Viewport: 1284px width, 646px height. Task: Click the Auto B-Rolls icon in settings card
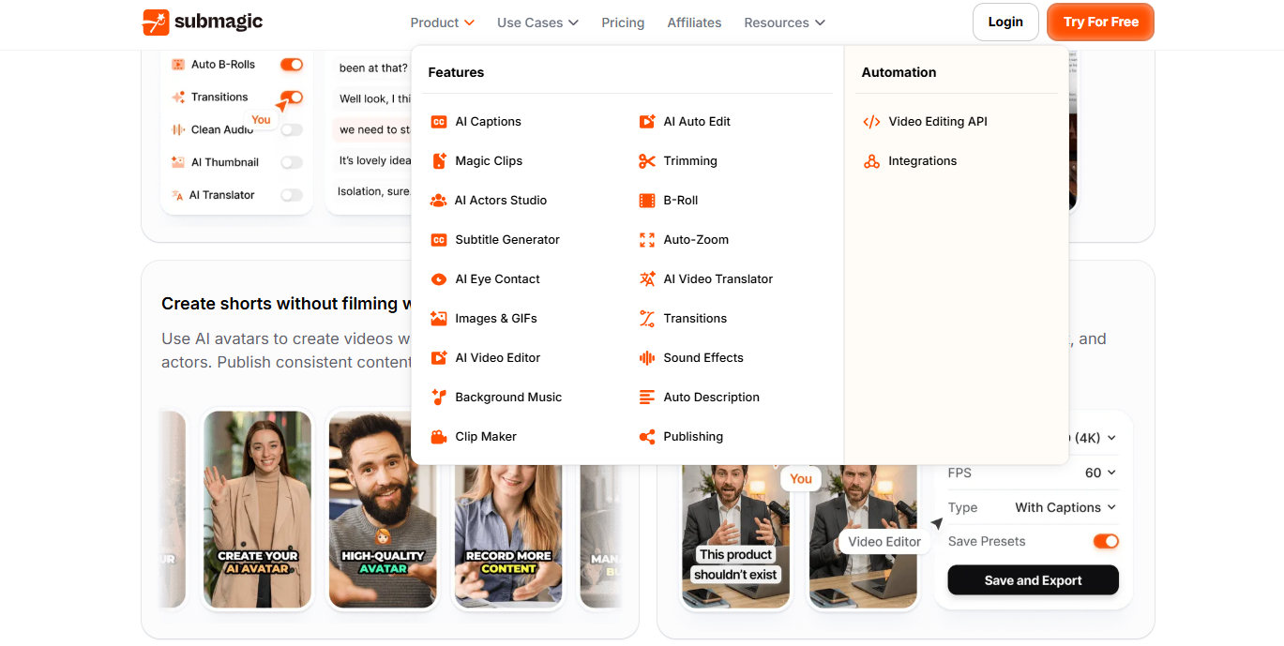point(178,65)
